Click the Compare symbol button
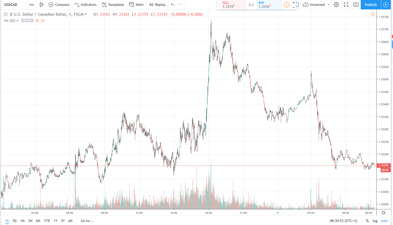This screenshot has height=225, width=393. point(59,5)
